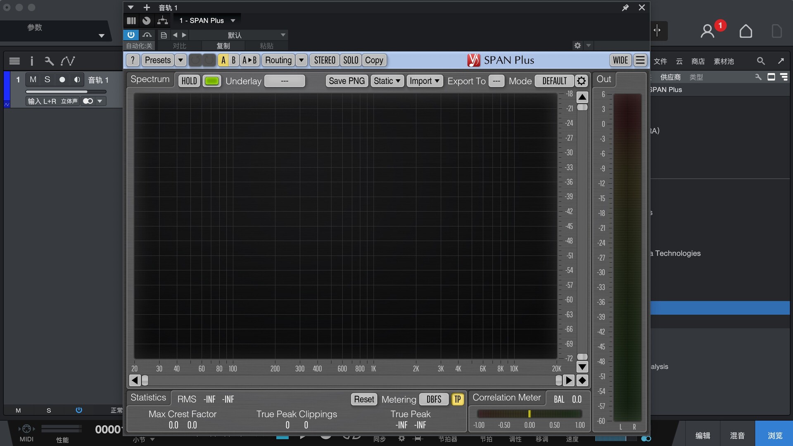Click the wrench tool icon in the track panel

coord(49,61)
